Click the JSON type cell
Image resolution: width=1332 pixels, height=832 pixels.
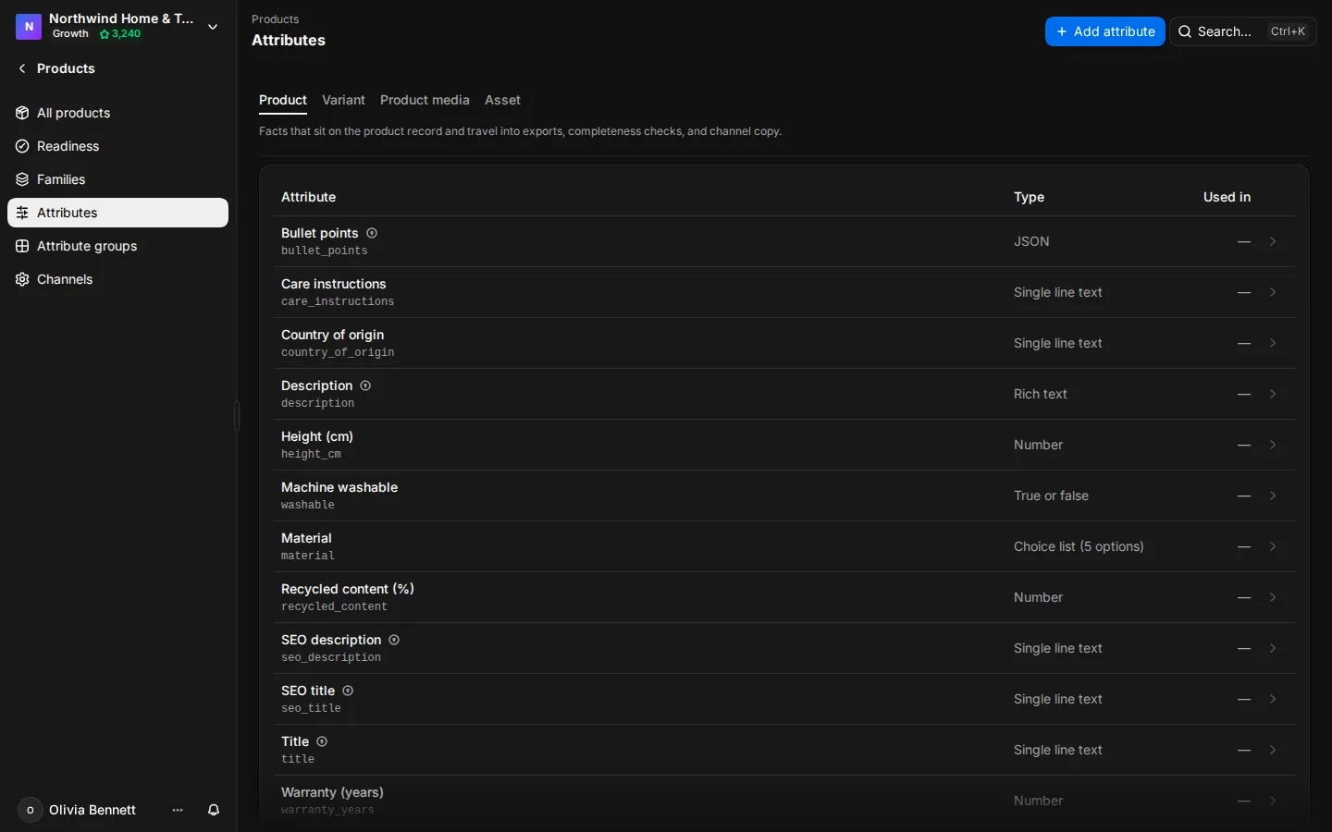tap(1031, 241)
